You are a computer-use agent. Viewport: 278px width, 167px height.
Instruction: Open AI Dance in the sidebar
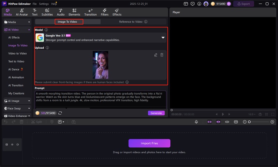pos(16,69)
